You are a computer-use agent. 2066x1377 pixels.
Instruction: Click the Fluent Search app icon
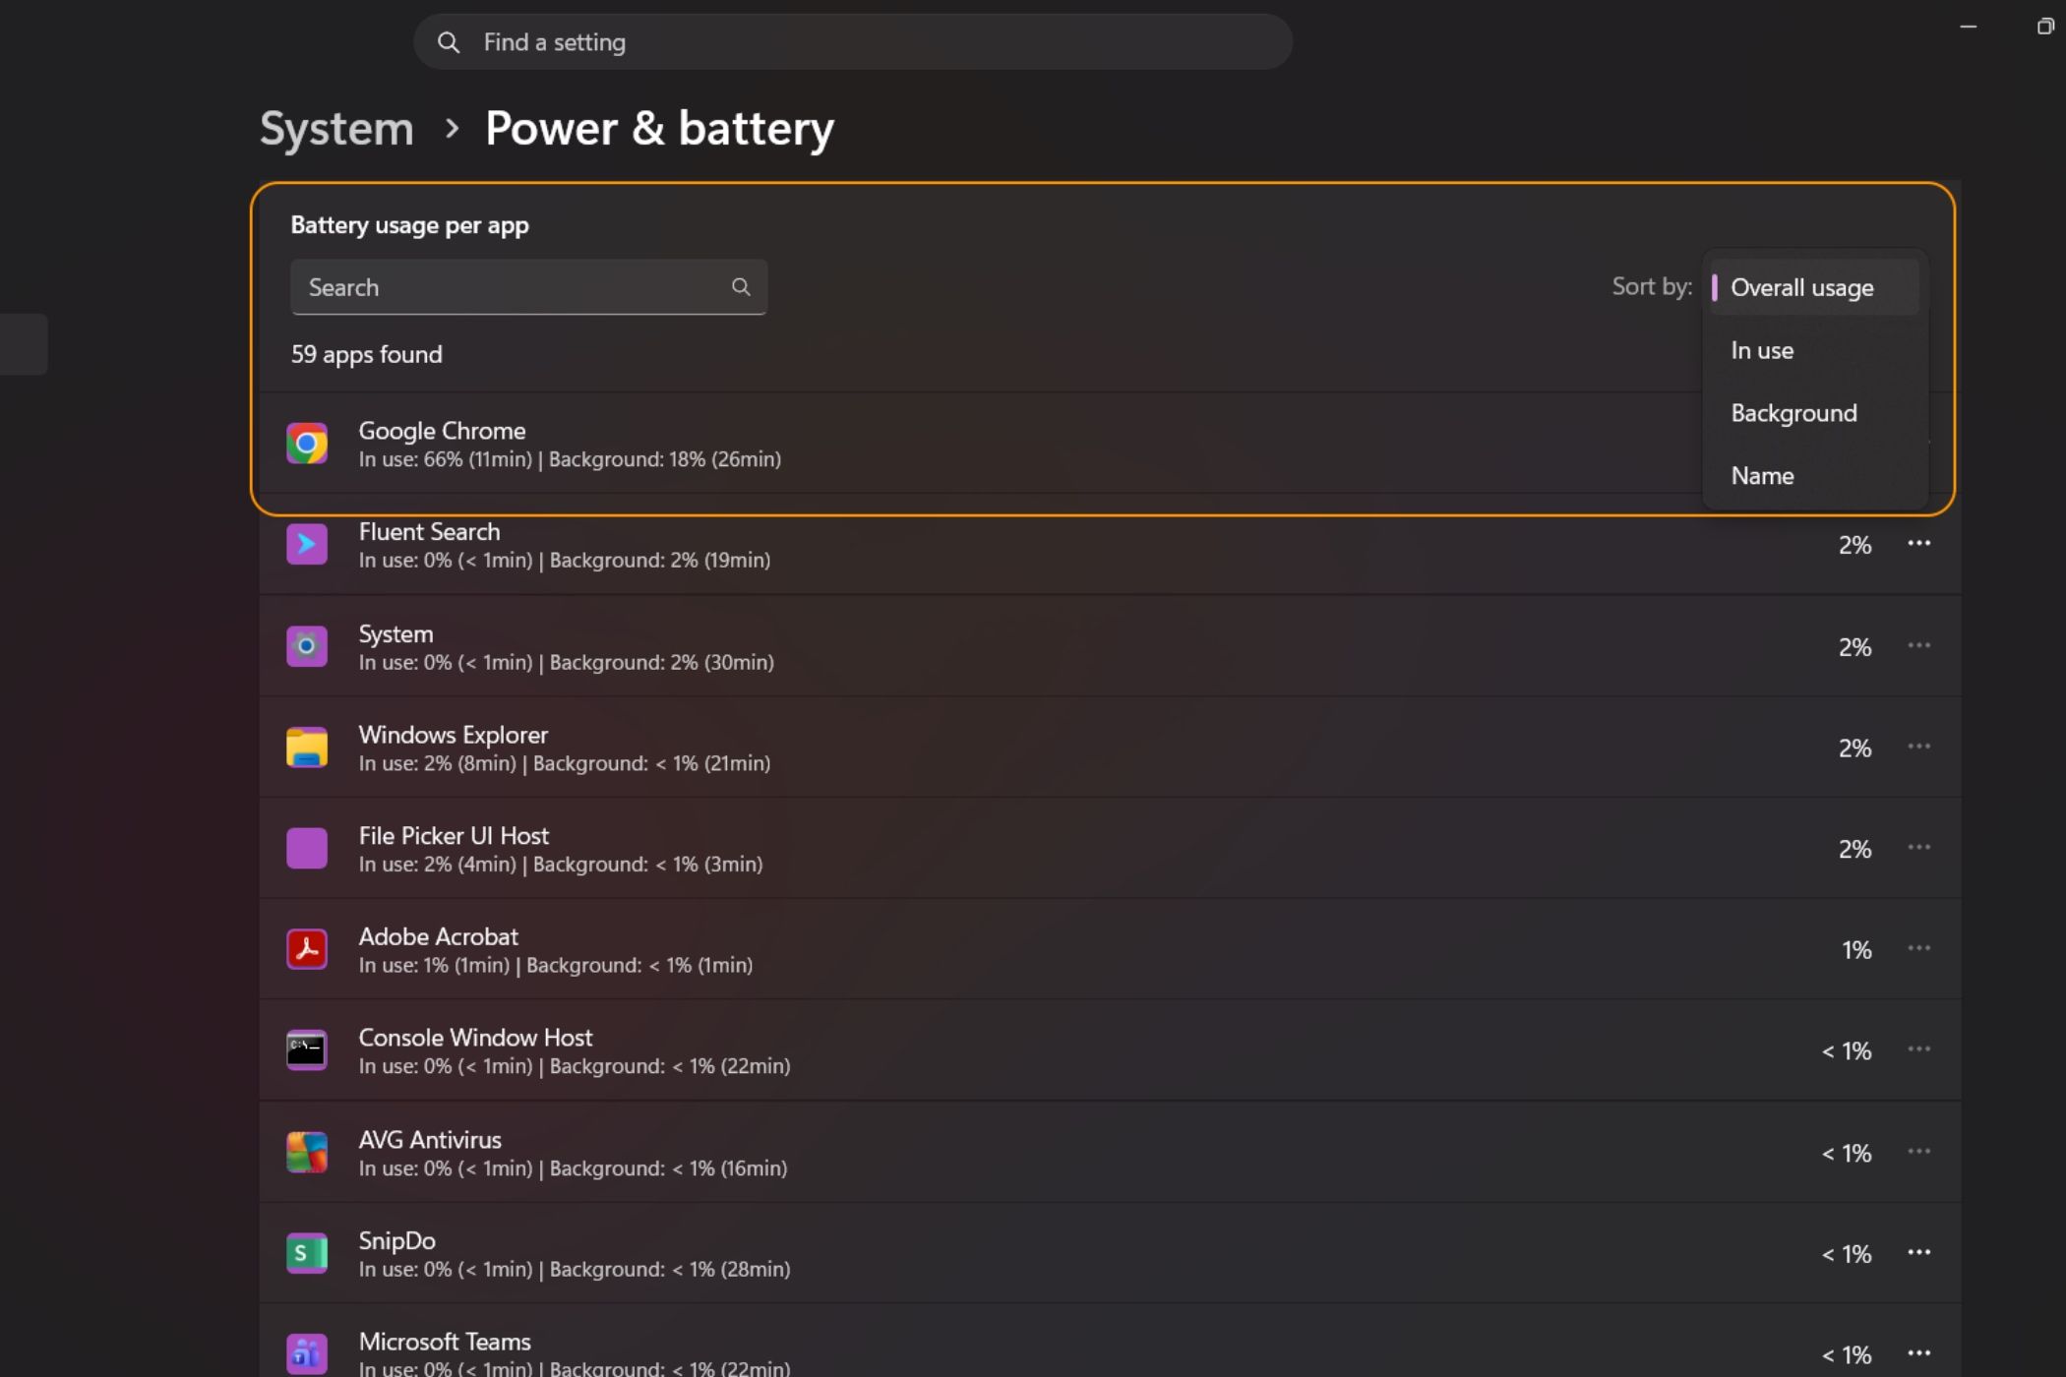click(307, 544)
